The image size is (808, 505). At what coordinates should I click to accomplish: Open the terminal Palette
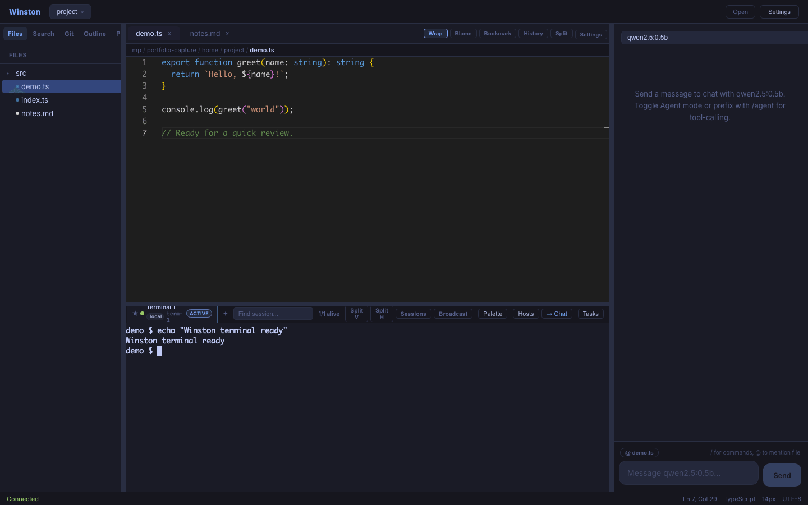[493, 314]
